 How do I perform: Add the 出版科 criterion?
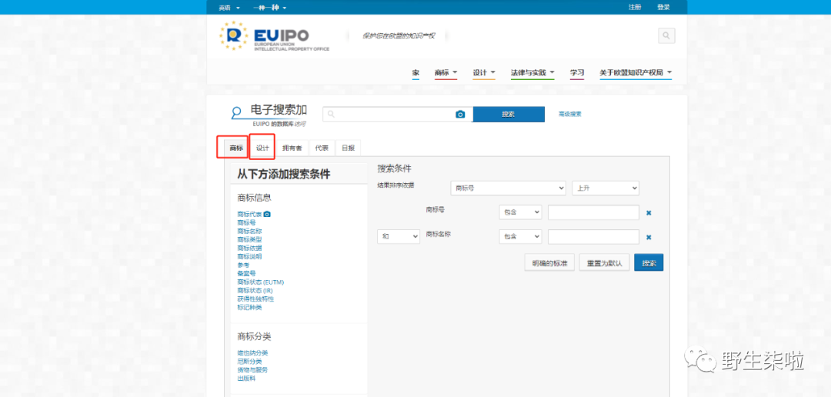point(246,379)
